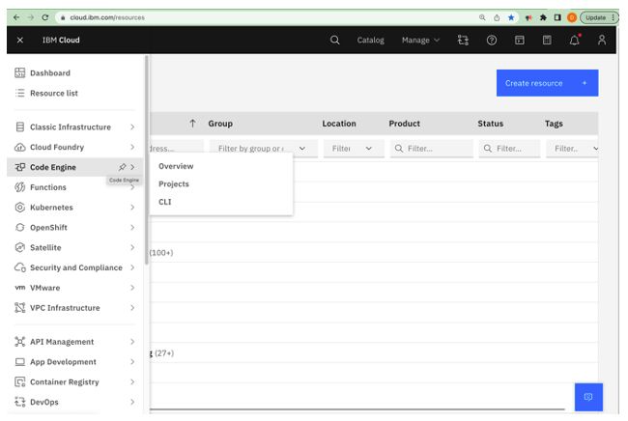
Task: Click the Create resource button
Action: tap(547, 83)
